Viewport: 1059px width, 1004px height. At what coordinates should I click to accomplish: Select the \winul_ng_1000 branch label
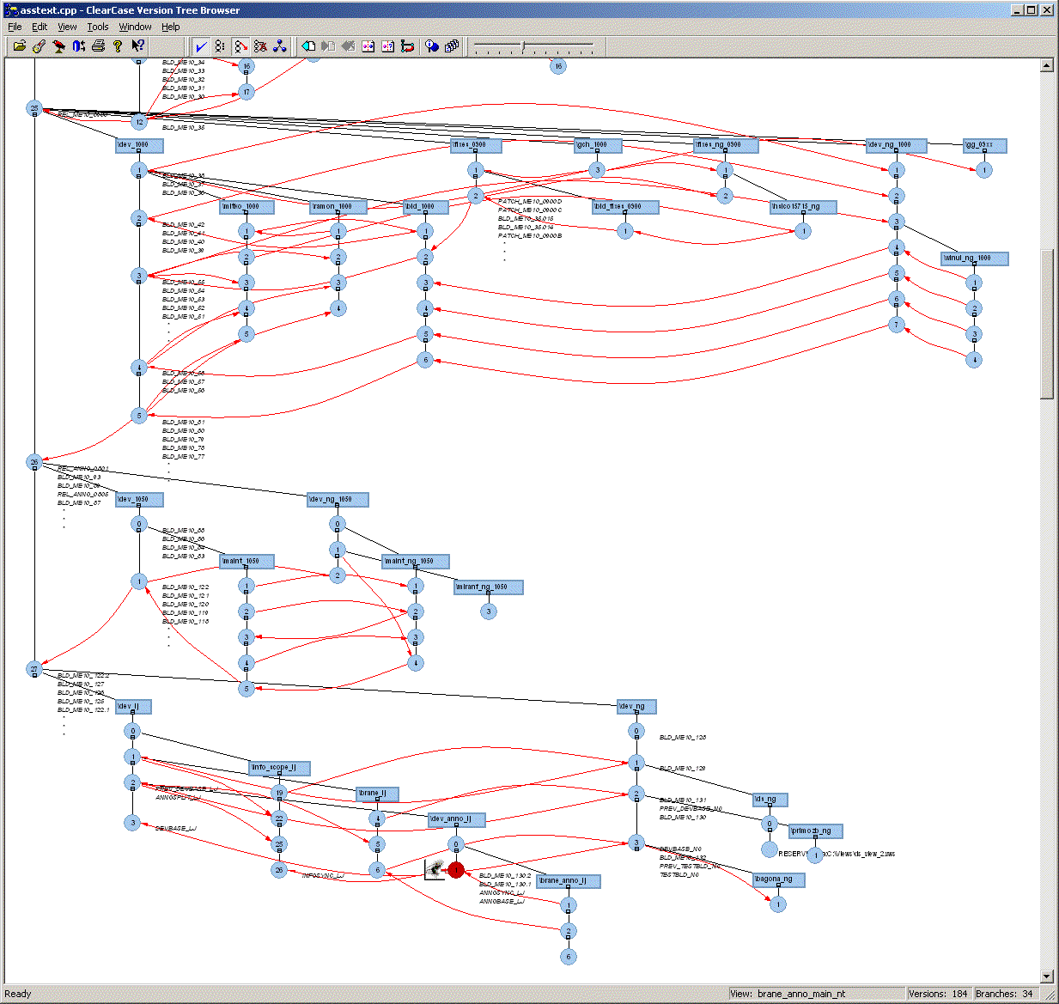pyautogui.click(x=974, y=259)
